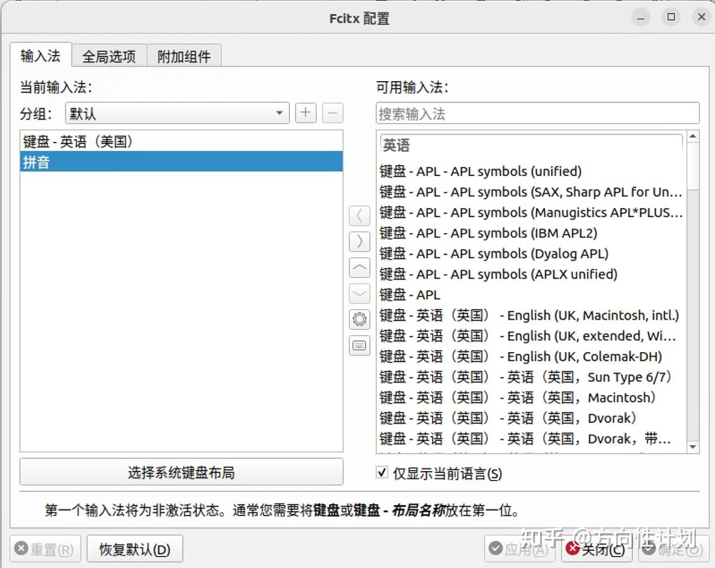This screenshot has width=715, height=568.
Task: Click the 应用 button
Action: click(519, 550)
